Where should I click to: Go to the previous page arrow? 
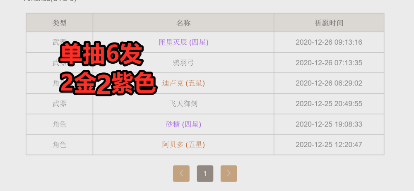[x=181, y=174]
